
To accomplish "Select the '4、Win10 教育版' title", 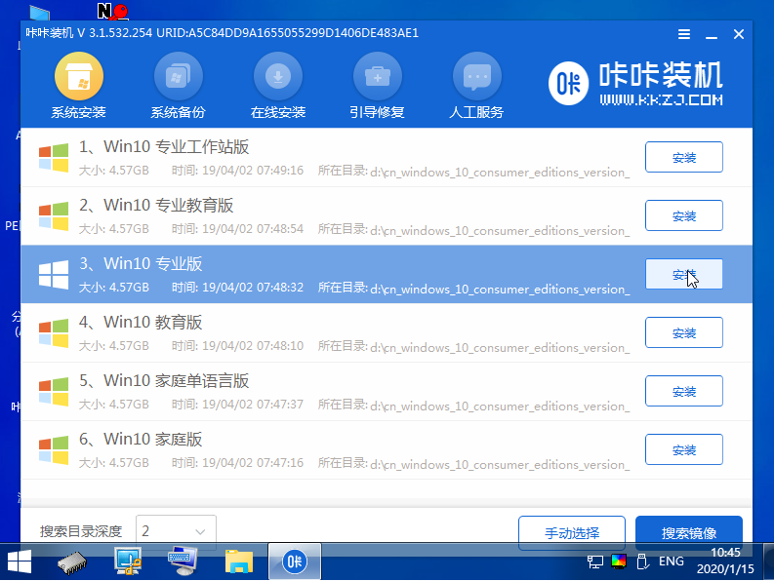I will tap(141, 322).
